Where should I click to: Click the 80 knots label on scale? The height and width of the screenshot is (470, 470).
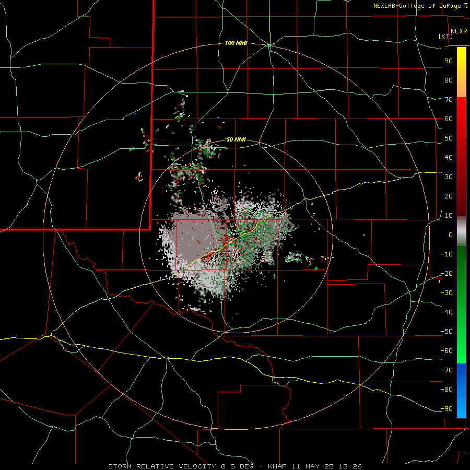[x=449, y=80]
